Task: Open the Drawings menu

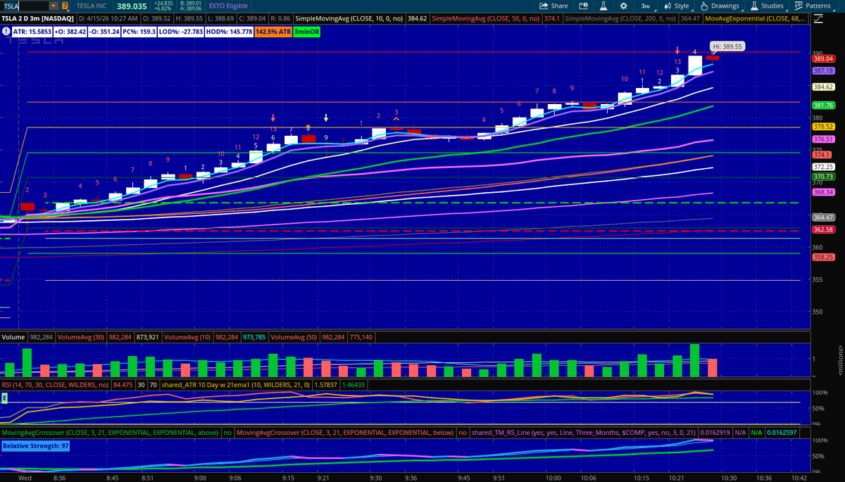Action: 719,6
